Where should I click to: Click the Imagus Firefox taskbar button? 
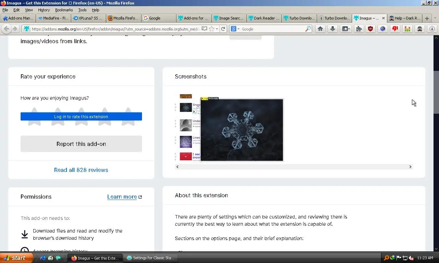pos(95,258)
